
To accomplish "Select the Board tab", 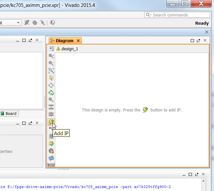I will [9, 113].
